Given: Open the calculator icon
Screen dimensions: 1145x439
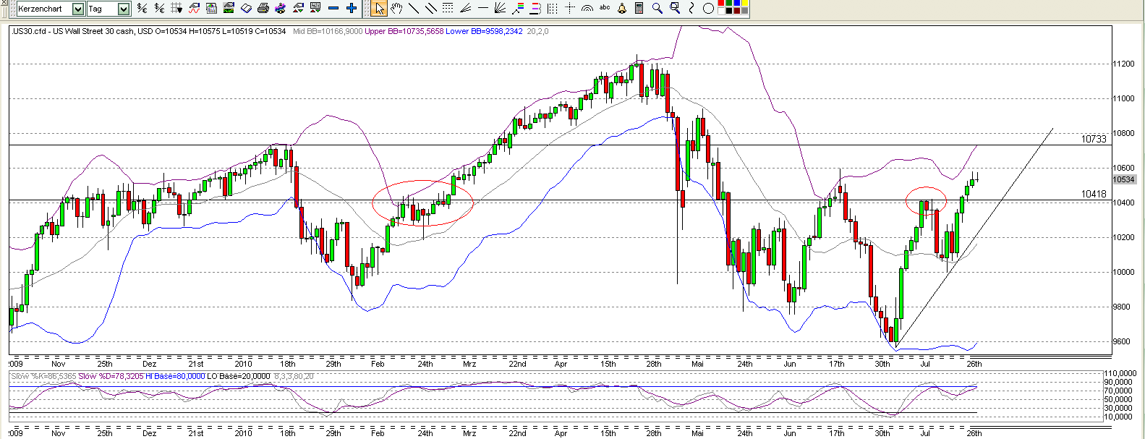Looking at the screenshot, I should (x=639, y=8).
